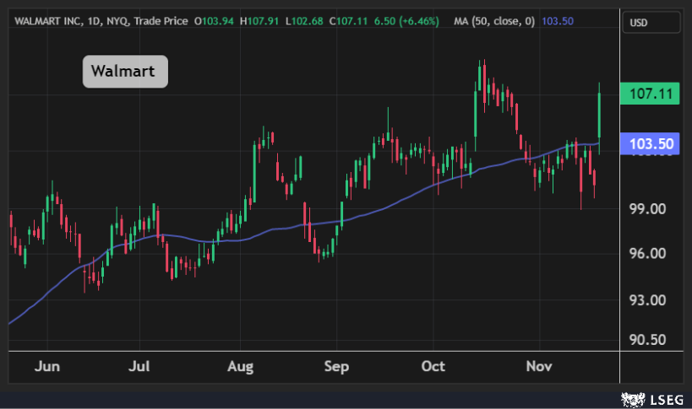Viewport: 692px width, 409px height.
Task: Click the LSEG logo icon
Action: tap(629, 397)
